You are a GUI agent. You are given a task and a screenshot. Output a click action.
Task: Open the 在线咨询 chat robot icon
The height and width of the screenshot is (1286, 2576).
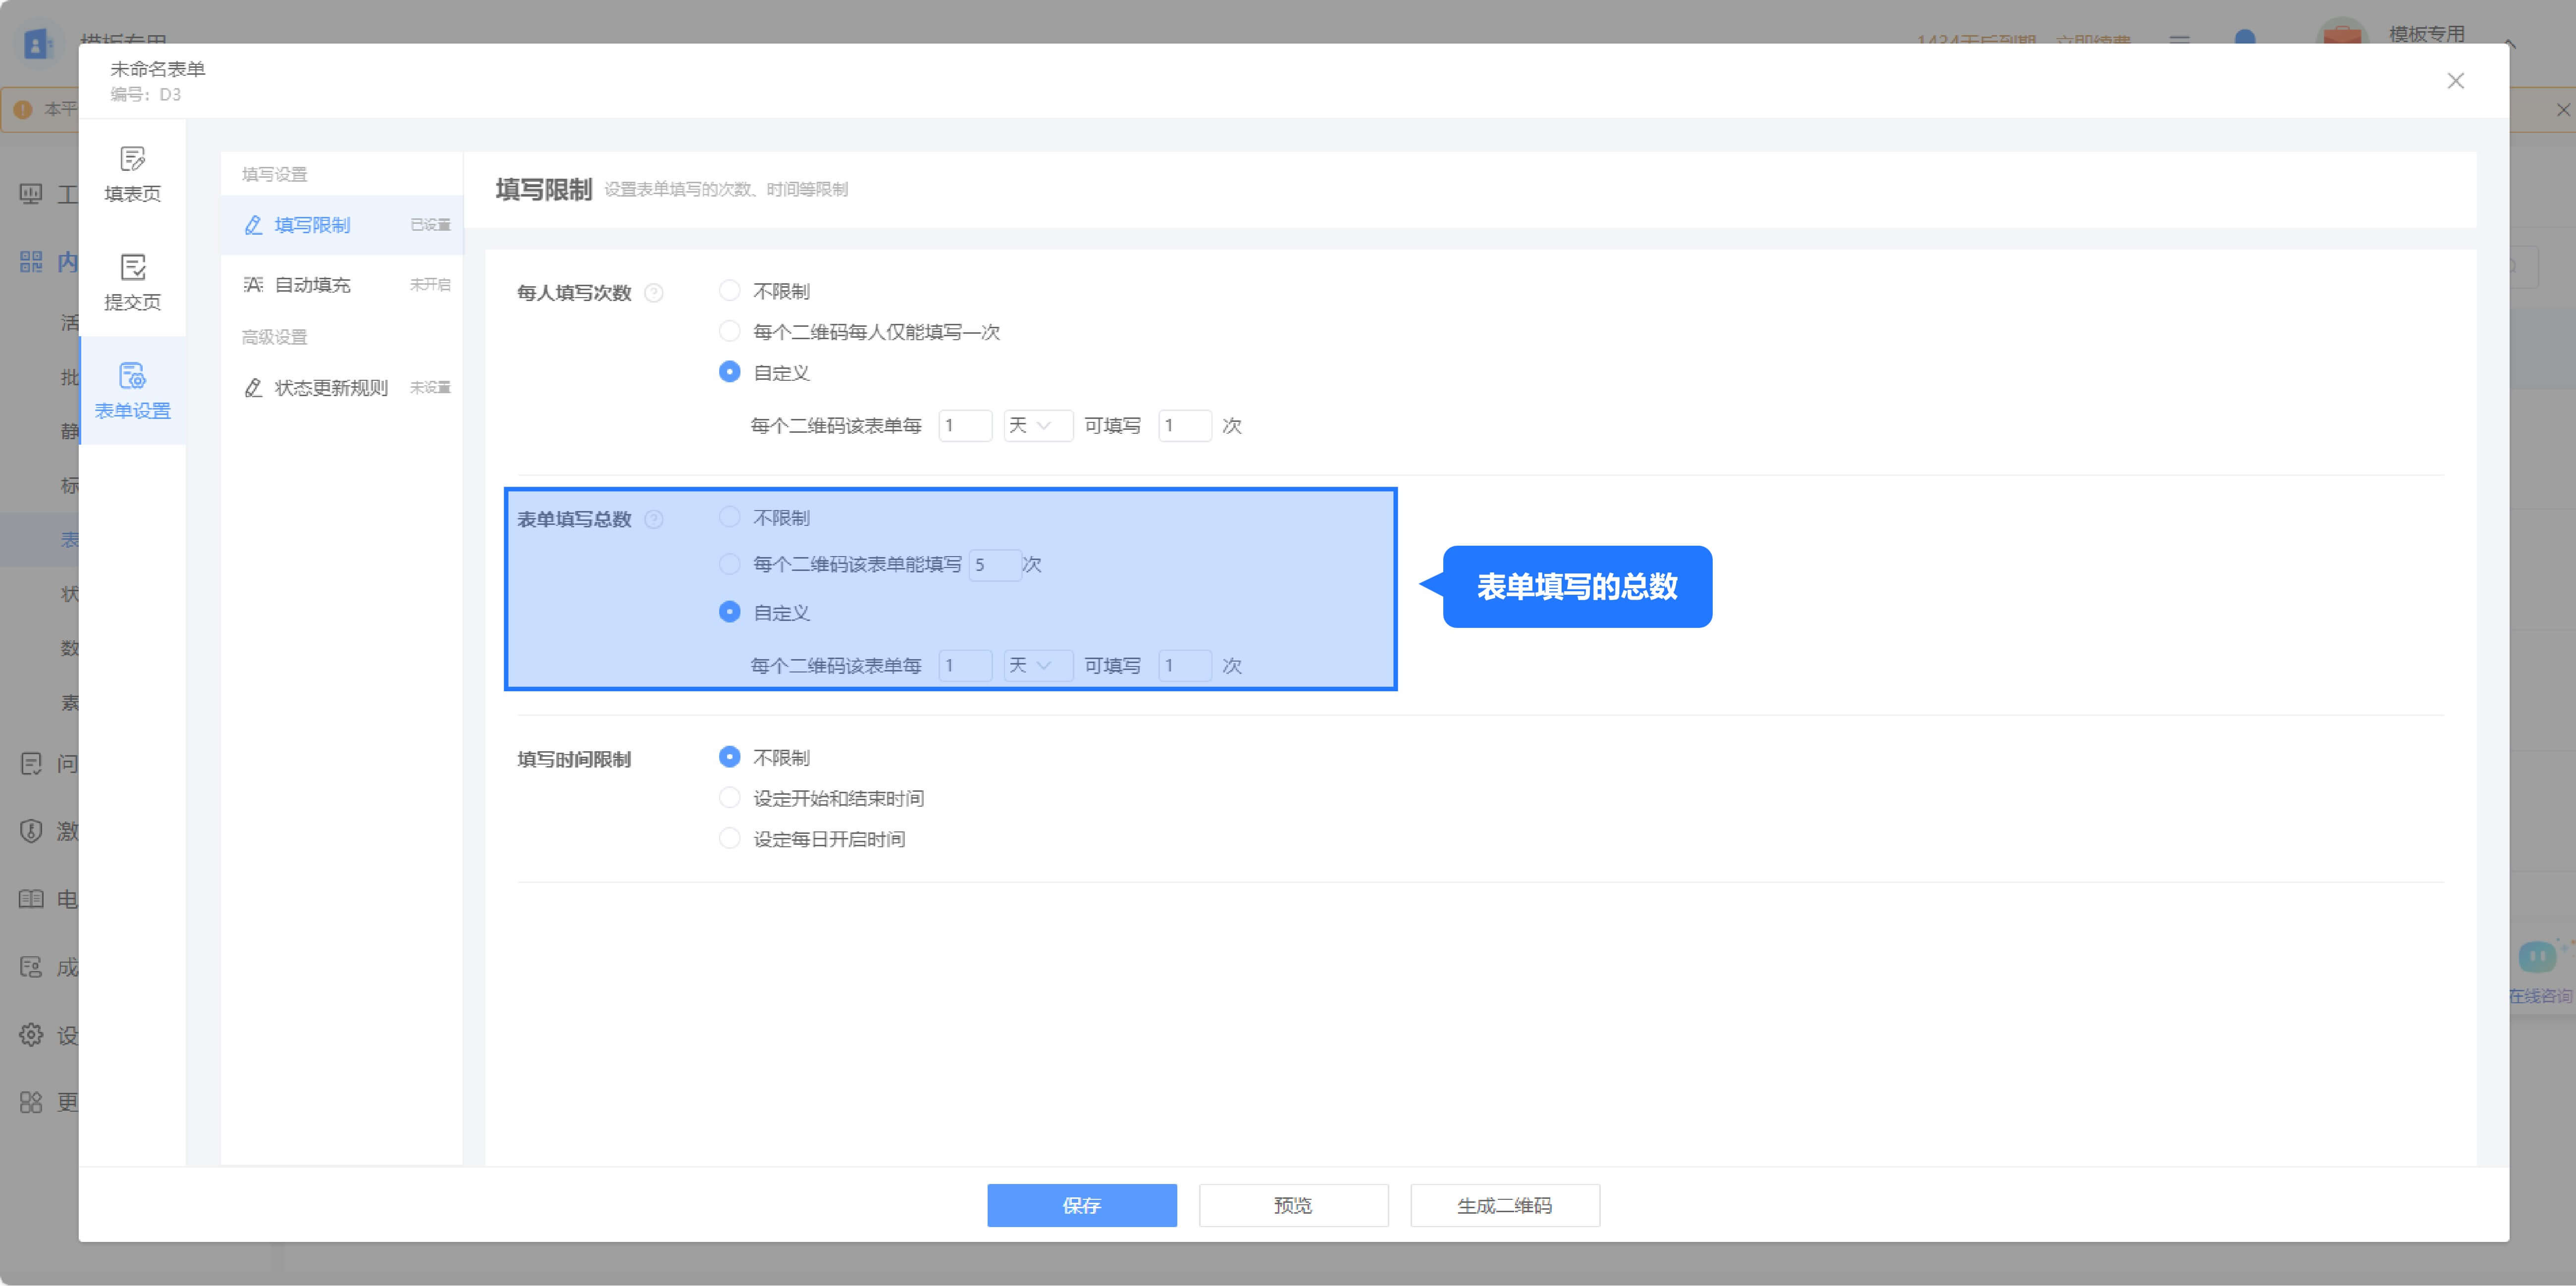click(2536, 958)
